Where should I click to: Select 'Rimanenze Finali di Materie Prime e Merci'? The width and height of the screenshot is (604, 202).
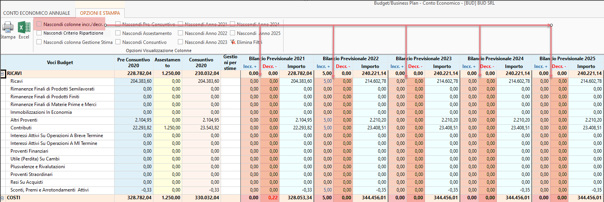tap(53, 104)
